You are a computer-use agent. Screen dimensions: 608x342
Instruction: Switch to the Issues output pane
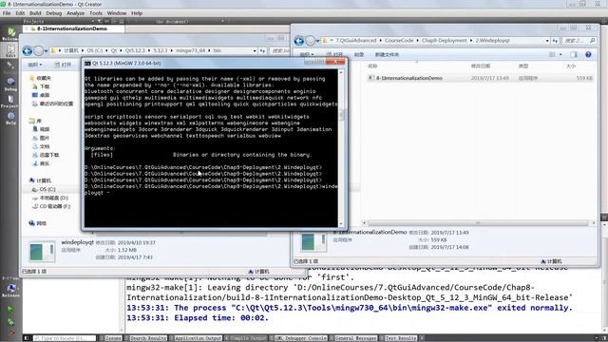tap(112, 338)
